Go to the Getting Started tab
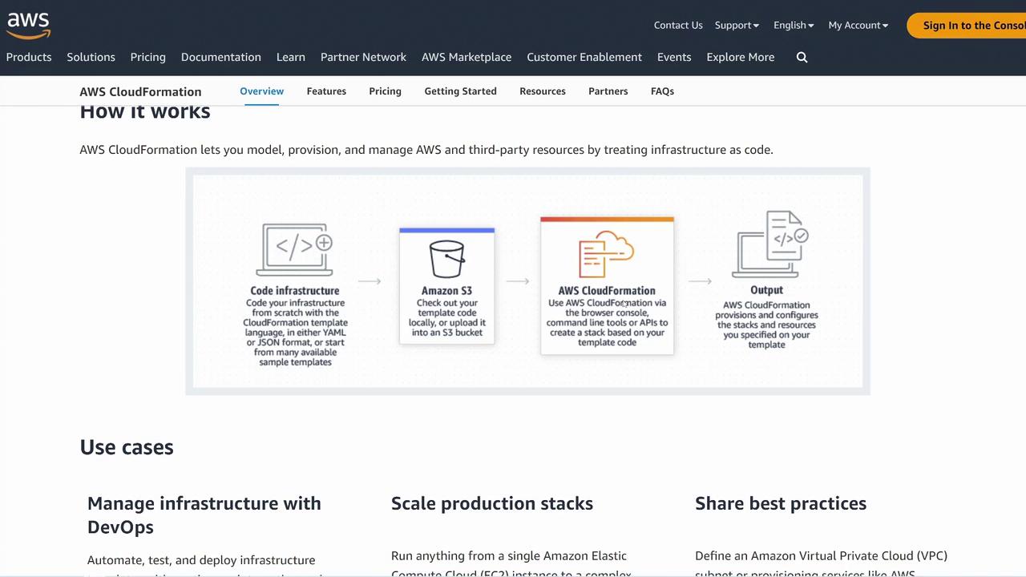 click(460, 91)
